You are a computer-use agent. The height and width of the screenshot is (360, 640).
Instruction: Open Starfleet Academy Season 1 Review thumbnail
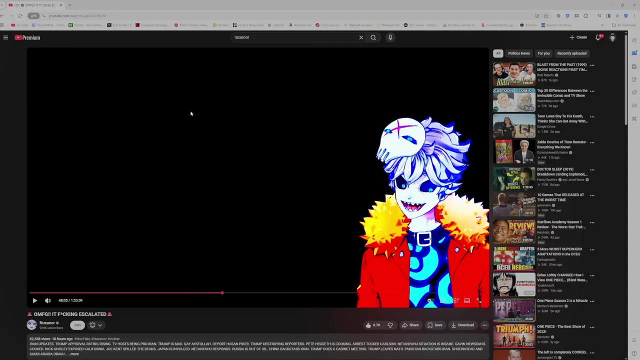tap(514, 232)
